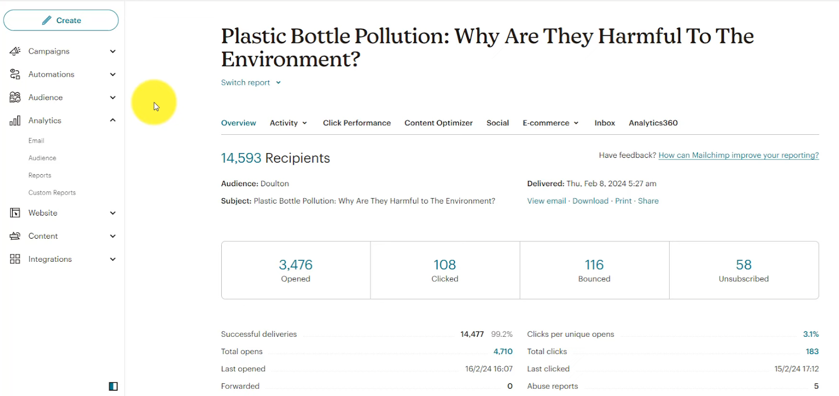The width and height of the screenshot is (839, 396).
Task: Click the Audience people icon
Action: 15,98
